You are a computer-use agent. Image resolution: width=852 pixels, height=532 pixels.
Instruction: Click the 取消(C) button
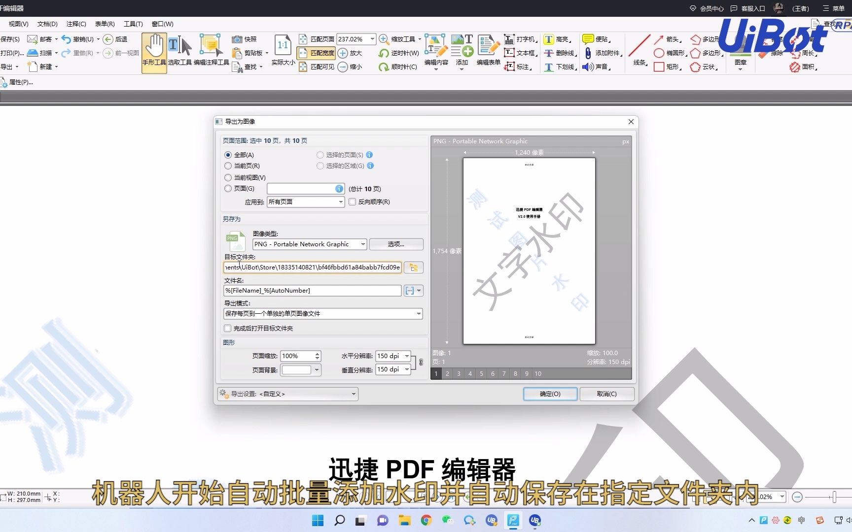click(x=607, y=394)
